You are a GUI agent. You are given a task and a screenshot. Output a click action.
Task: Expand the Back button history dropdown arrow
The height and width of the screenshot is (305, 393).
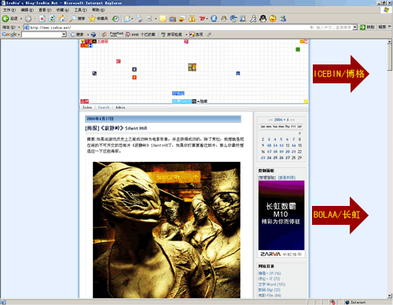[21, 19]
